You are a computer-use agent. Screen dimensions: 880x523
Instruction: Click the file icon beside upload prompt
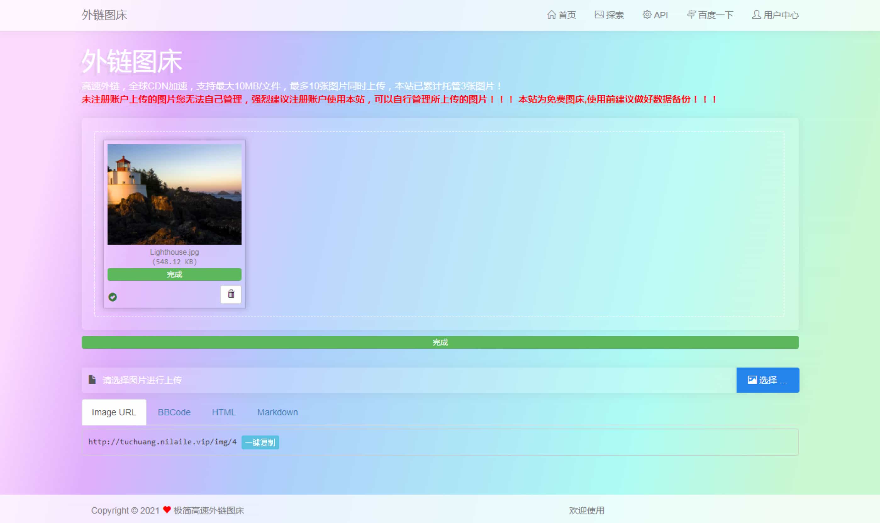92,380
